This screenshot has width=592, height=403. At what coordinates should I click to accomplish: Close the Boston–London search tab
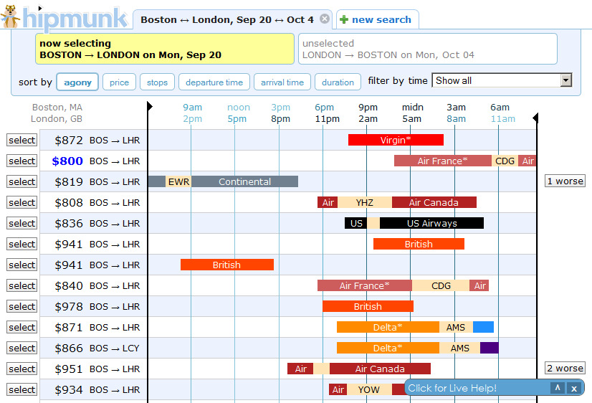(325, 19)
